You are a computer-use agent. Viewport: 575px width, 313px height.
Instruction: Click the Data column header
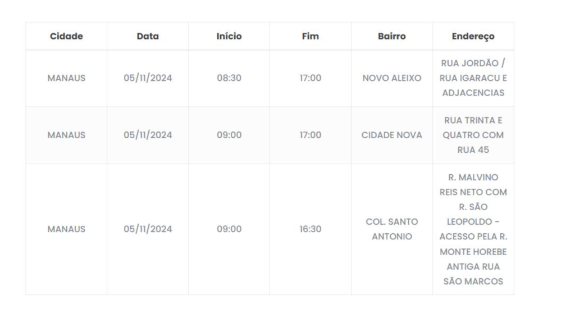148,37
